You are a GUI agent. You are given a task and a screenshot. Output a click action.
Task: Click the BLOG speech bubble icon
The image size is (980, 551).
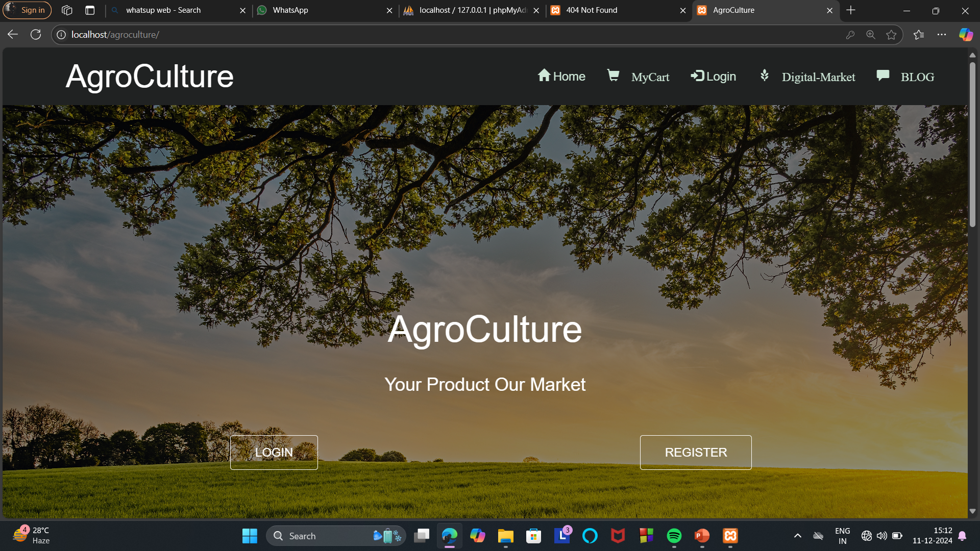click(x=883, y=76)
